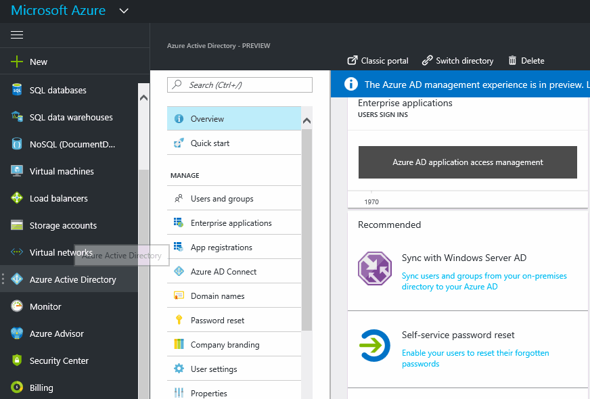Click the Azure AD Connect diamond icon
Viewport: 590px width, 399px height.
pos(179,271)
